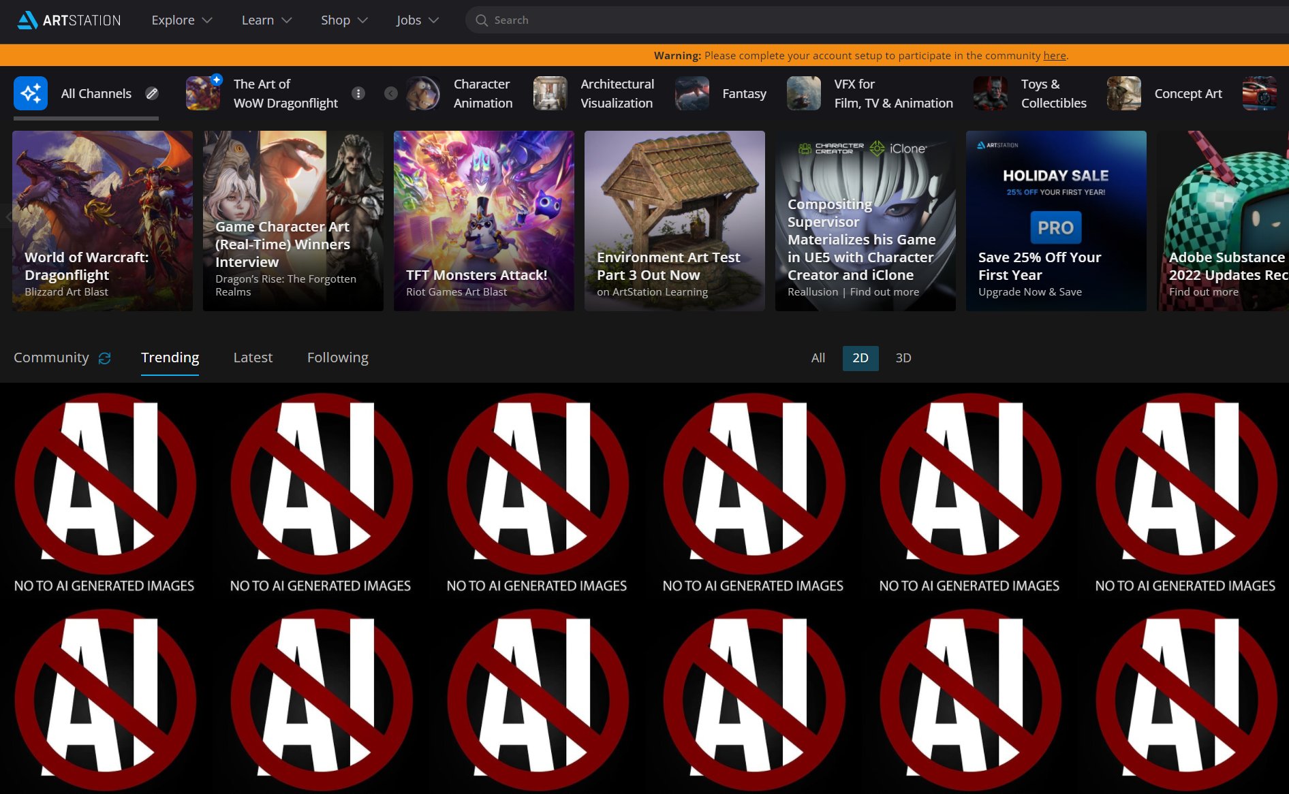Filter artwork by All mediums
1289x794 pixels.
coord(818,358)
